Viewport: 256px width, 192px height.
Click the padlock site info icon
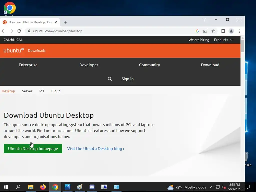pos(29,31)
